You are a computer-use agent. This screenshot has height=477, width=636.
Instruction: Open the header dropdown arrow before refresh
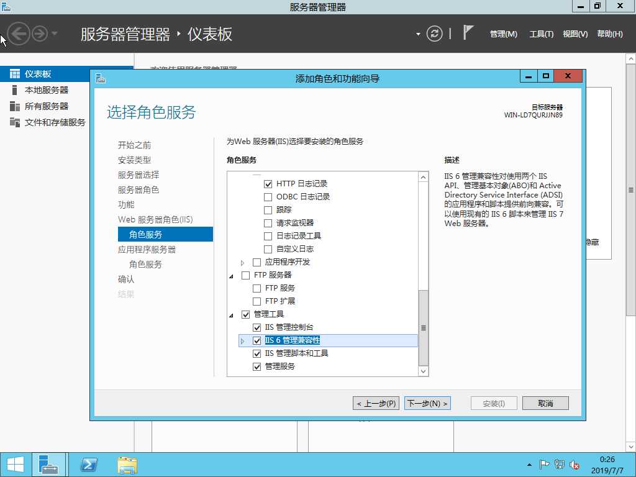coord(418,34)
